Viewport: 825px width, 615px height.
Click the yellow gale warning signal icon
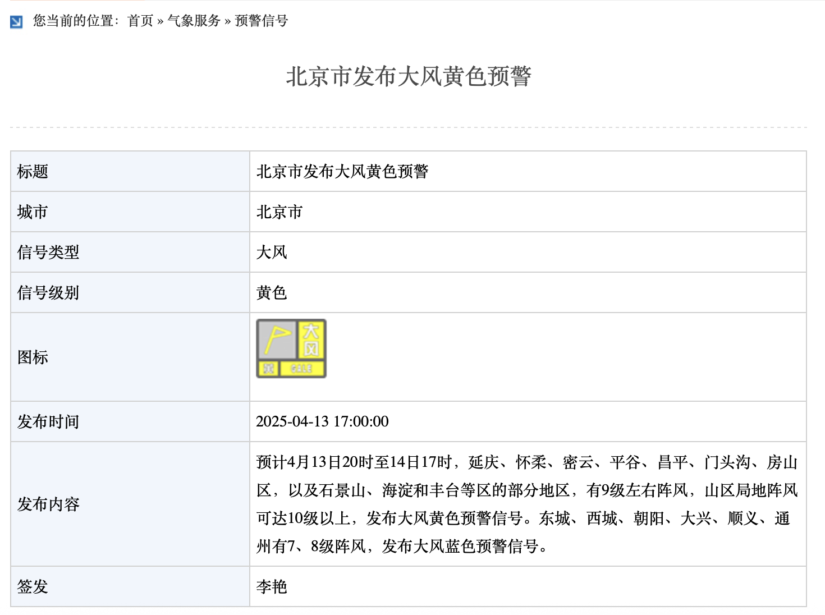[291, 348]
